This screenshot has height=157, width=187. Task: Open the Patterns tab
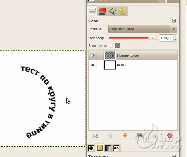(x=100, y=148)
